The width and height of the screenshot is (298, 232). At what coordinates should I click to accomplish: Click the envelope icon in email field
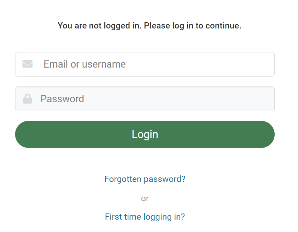27,64
